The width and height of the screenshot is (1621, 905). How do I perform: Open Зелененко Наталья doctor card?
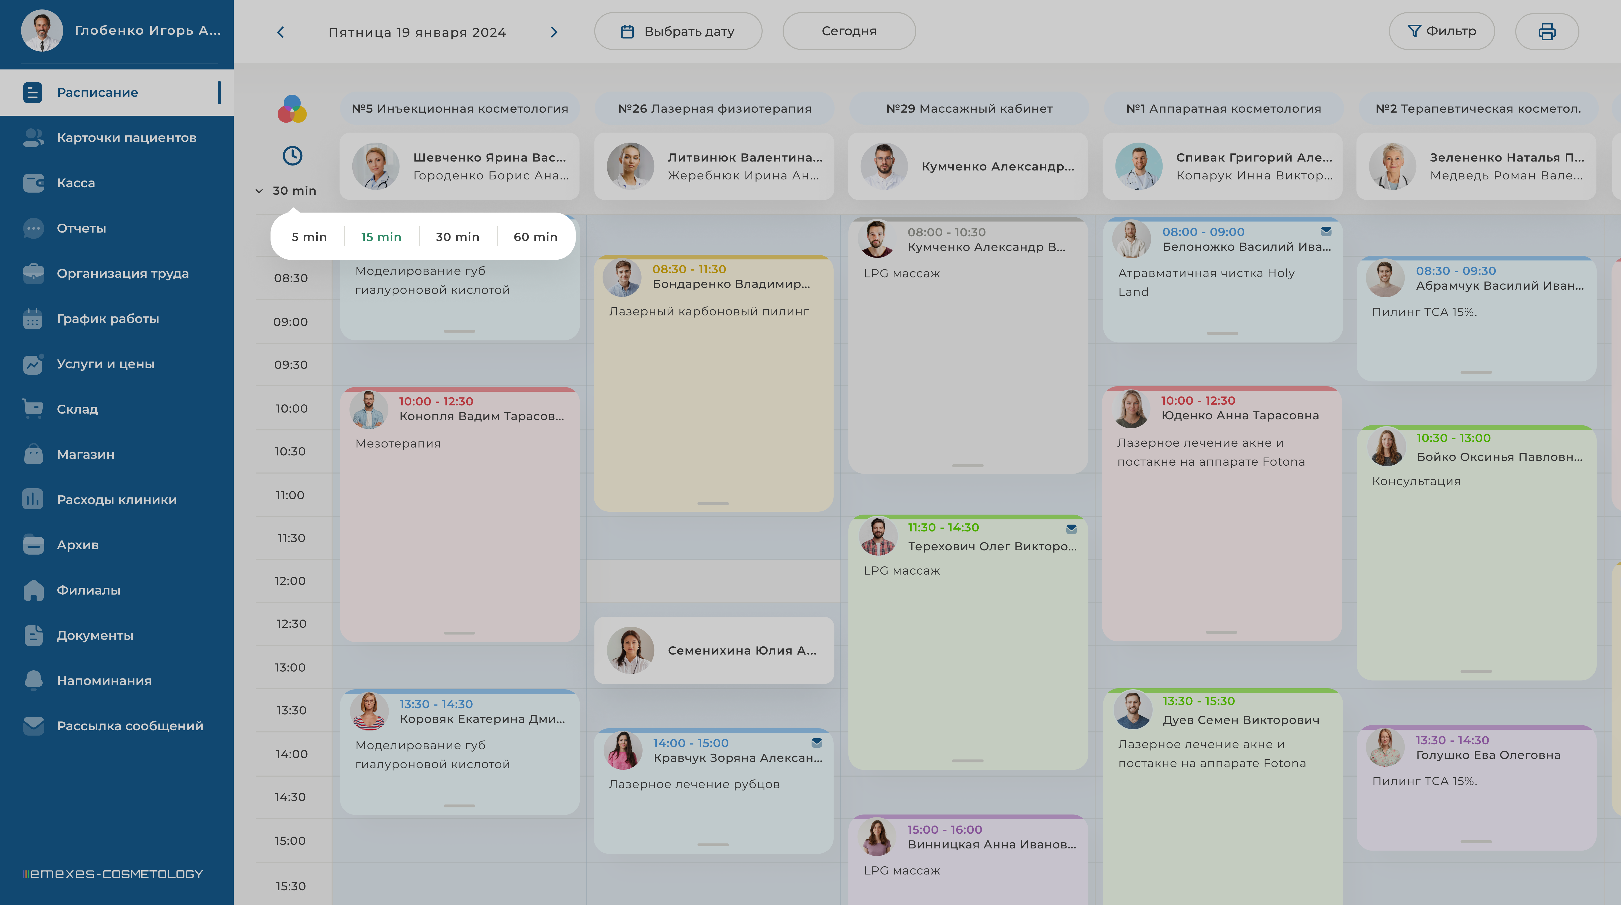1476,166
